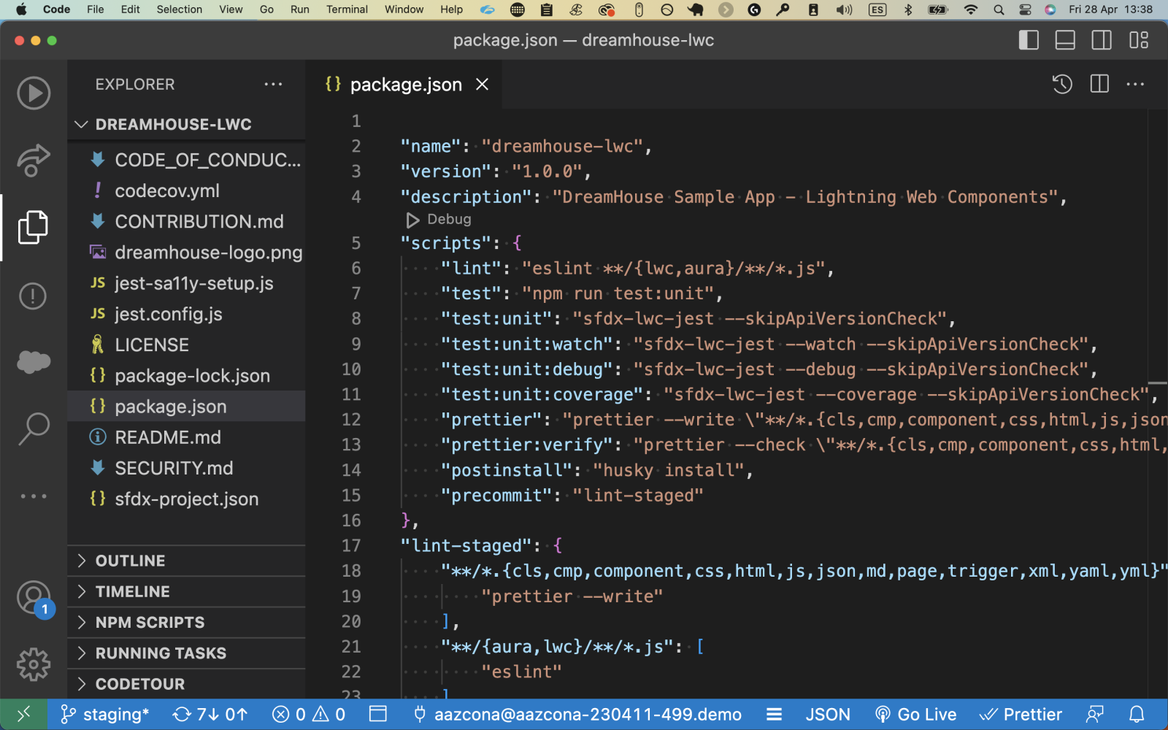Toggle the secondary side bar layout button
Image resolution: width=1168 pixels, height=730 pixels.
tap(1102, 41)
